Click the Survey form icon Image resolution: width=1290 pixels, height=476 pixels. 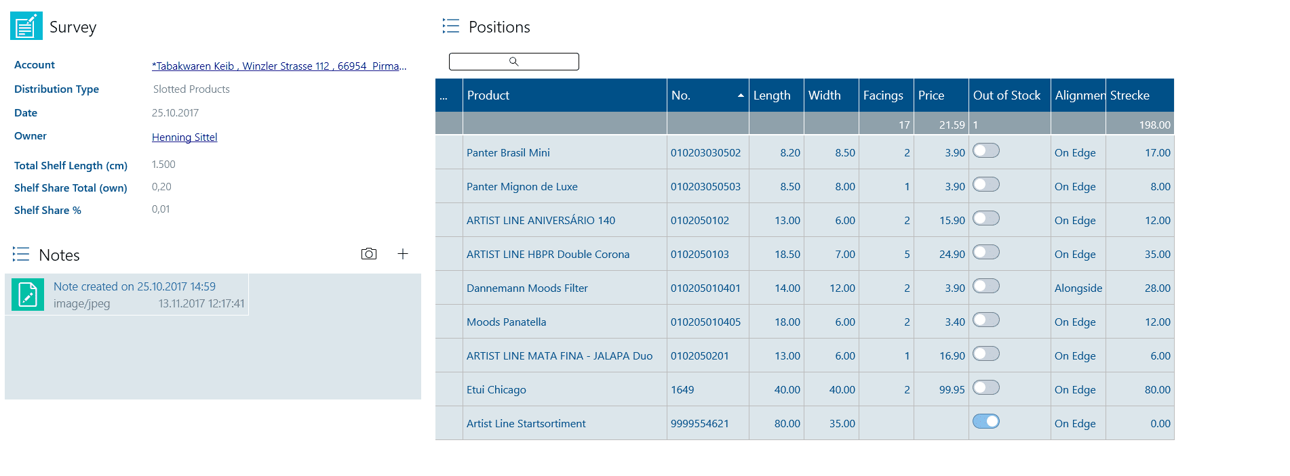point(26,26)
